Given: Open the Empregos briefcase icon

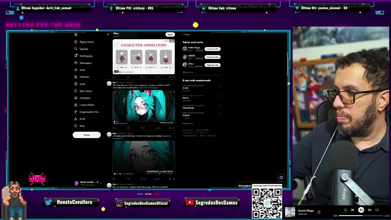Looking at the screenshot, I should pyautogui.click(x=76, y=98).
